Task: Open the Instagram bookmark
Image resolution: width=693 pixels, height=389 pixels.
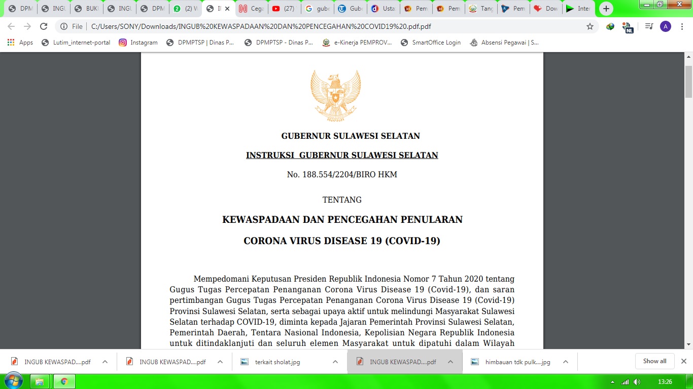Action: [138, 43]
